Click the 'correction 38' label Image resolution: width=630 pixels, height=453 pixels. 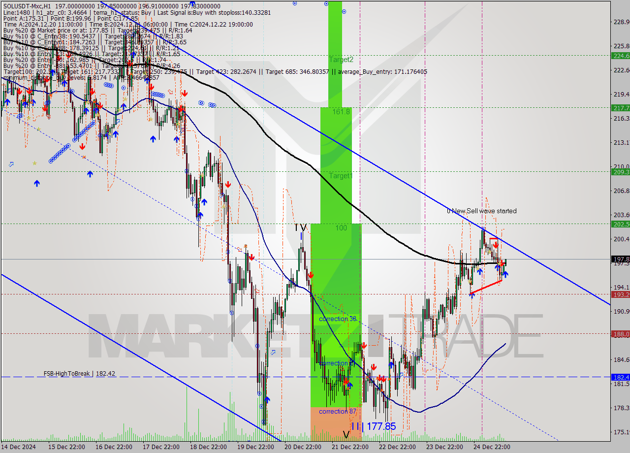(338, 319)
